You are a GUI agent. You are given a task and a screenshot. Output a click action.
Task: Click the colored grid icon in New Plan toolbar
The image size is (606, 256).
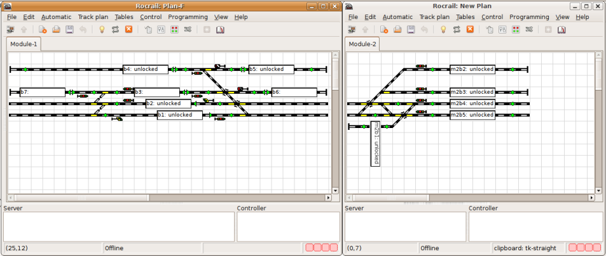pos(516,29)
